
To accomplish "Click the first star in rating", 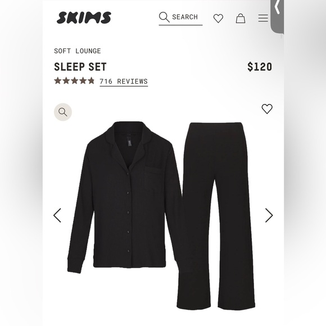I will (x=58, y=81).
